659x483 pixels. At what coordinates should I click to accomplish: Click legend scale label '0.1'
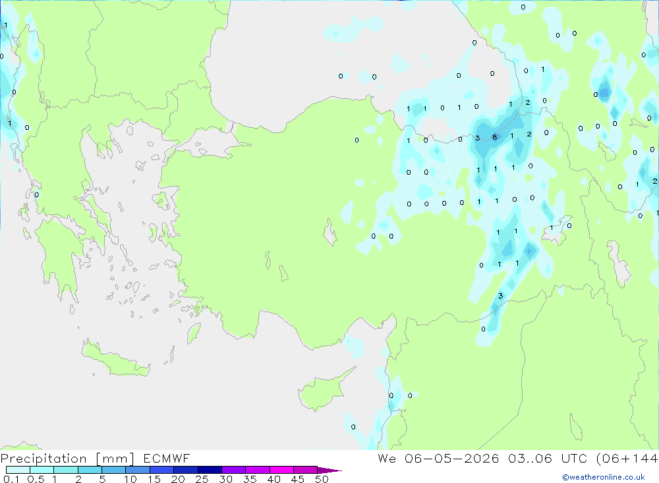pos(11,479)
